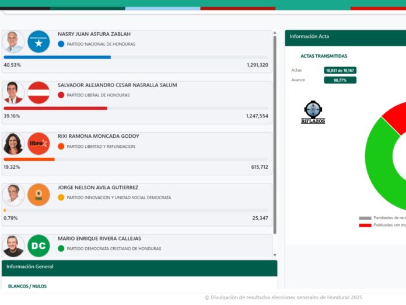The image size is (406, 305).
Task: Click Salvador Nasralla's candidate photo
Action: [x=13, y=93]
